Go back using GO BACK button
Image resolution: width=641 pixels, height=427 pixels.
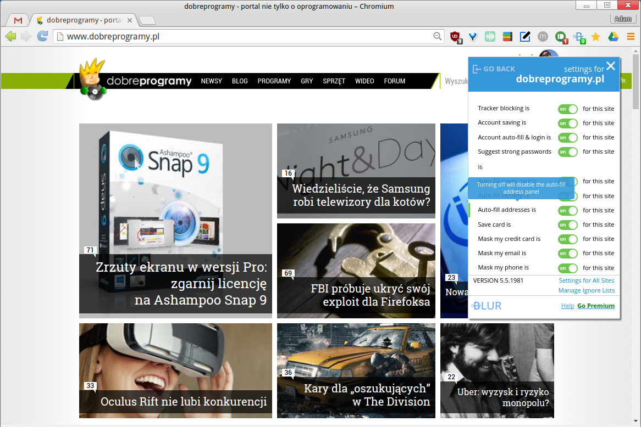pos(494,69)
